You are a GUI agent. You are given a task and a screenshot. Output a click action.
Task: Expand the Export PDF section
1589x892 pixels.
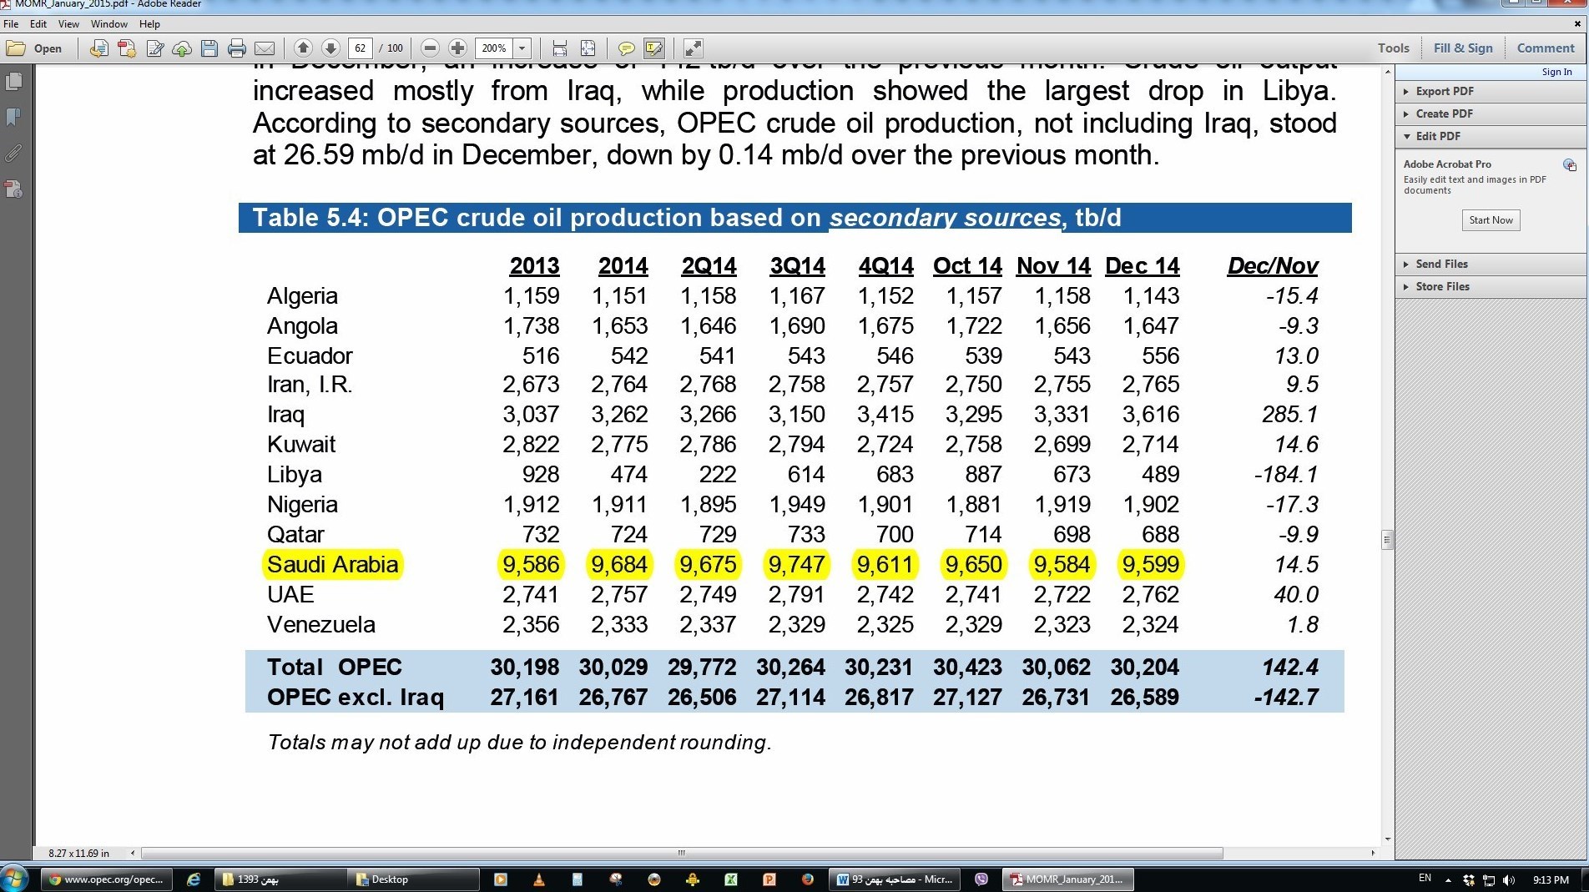coord(1444,91)
